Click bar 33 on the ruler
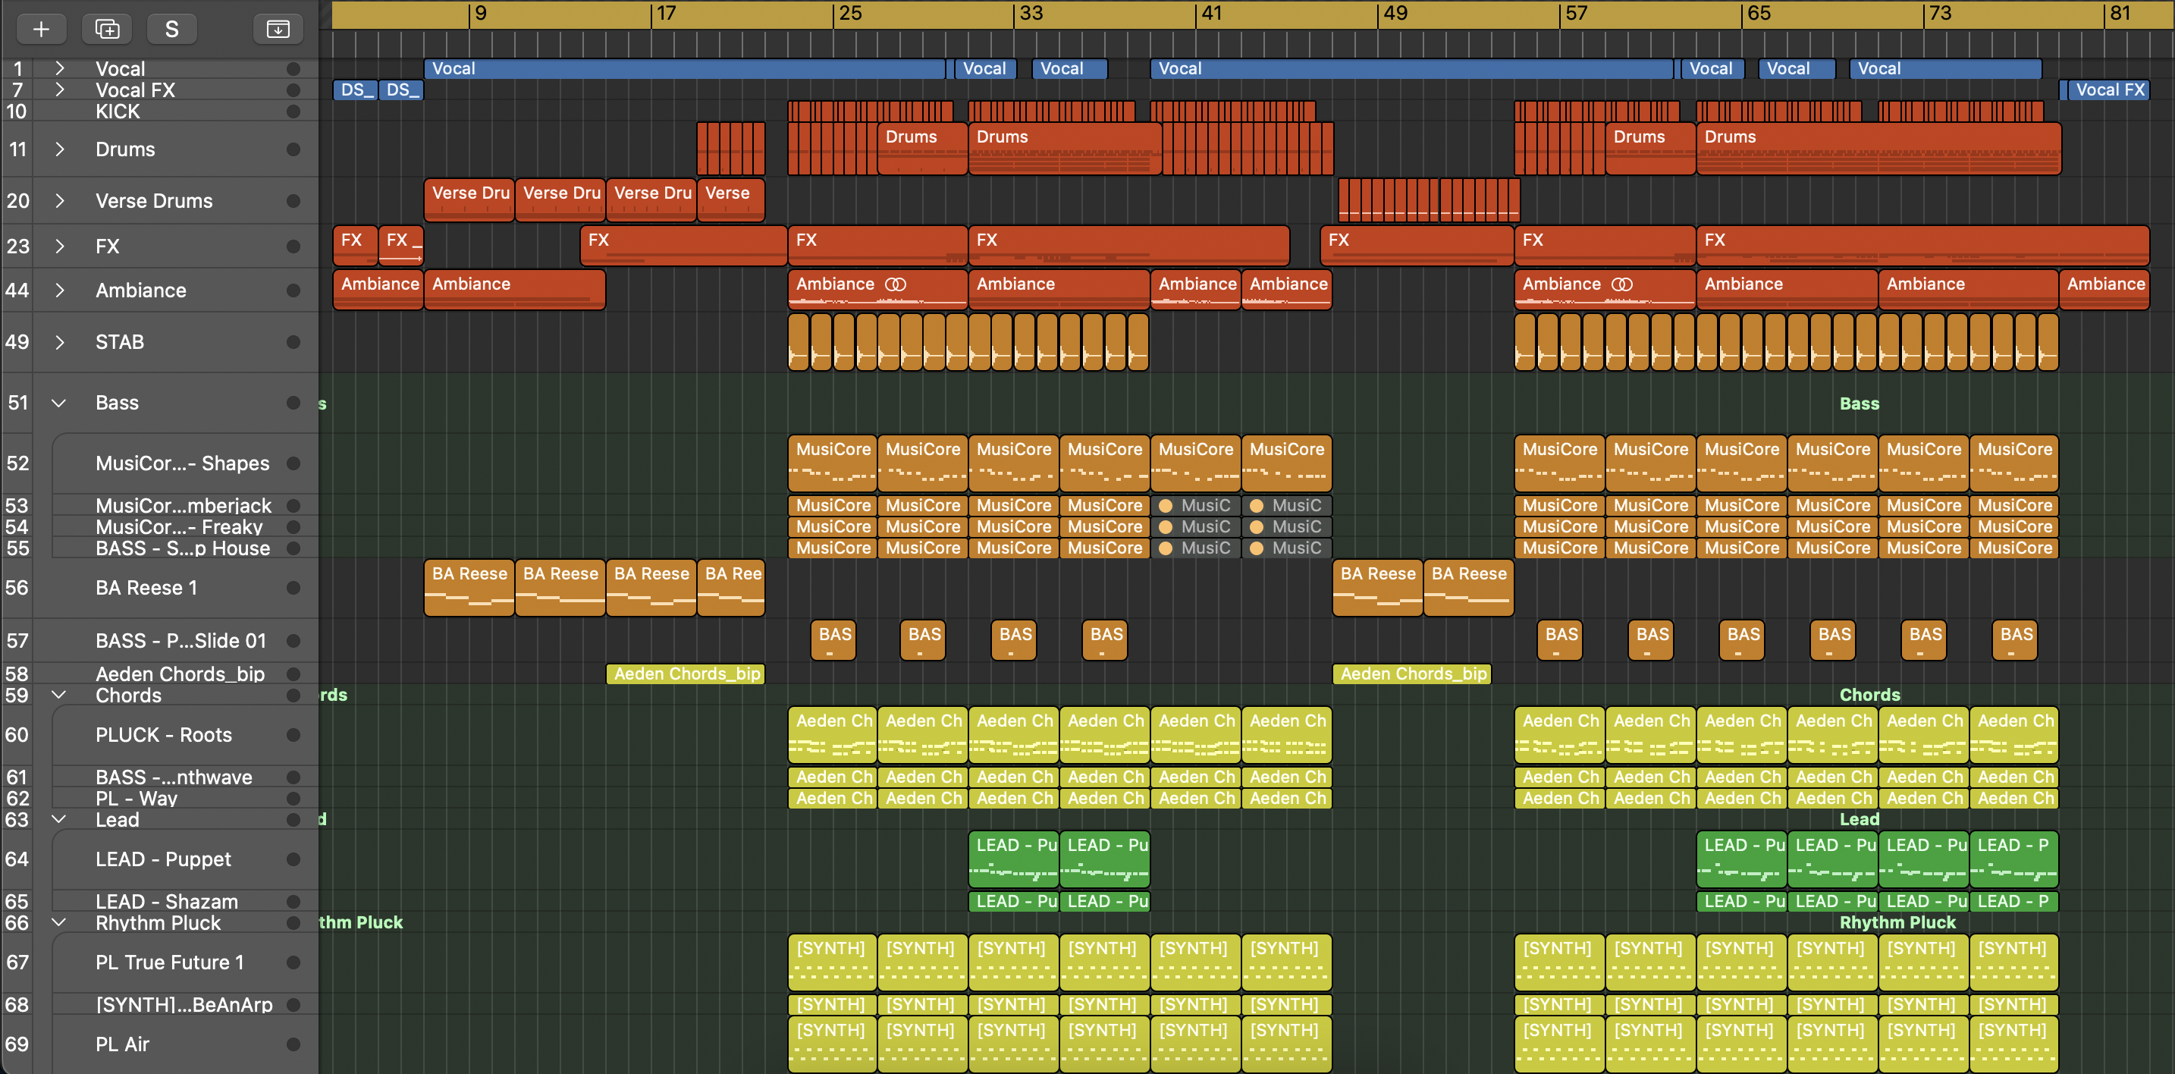The image size is (2175, 1074). [1030, 14]
